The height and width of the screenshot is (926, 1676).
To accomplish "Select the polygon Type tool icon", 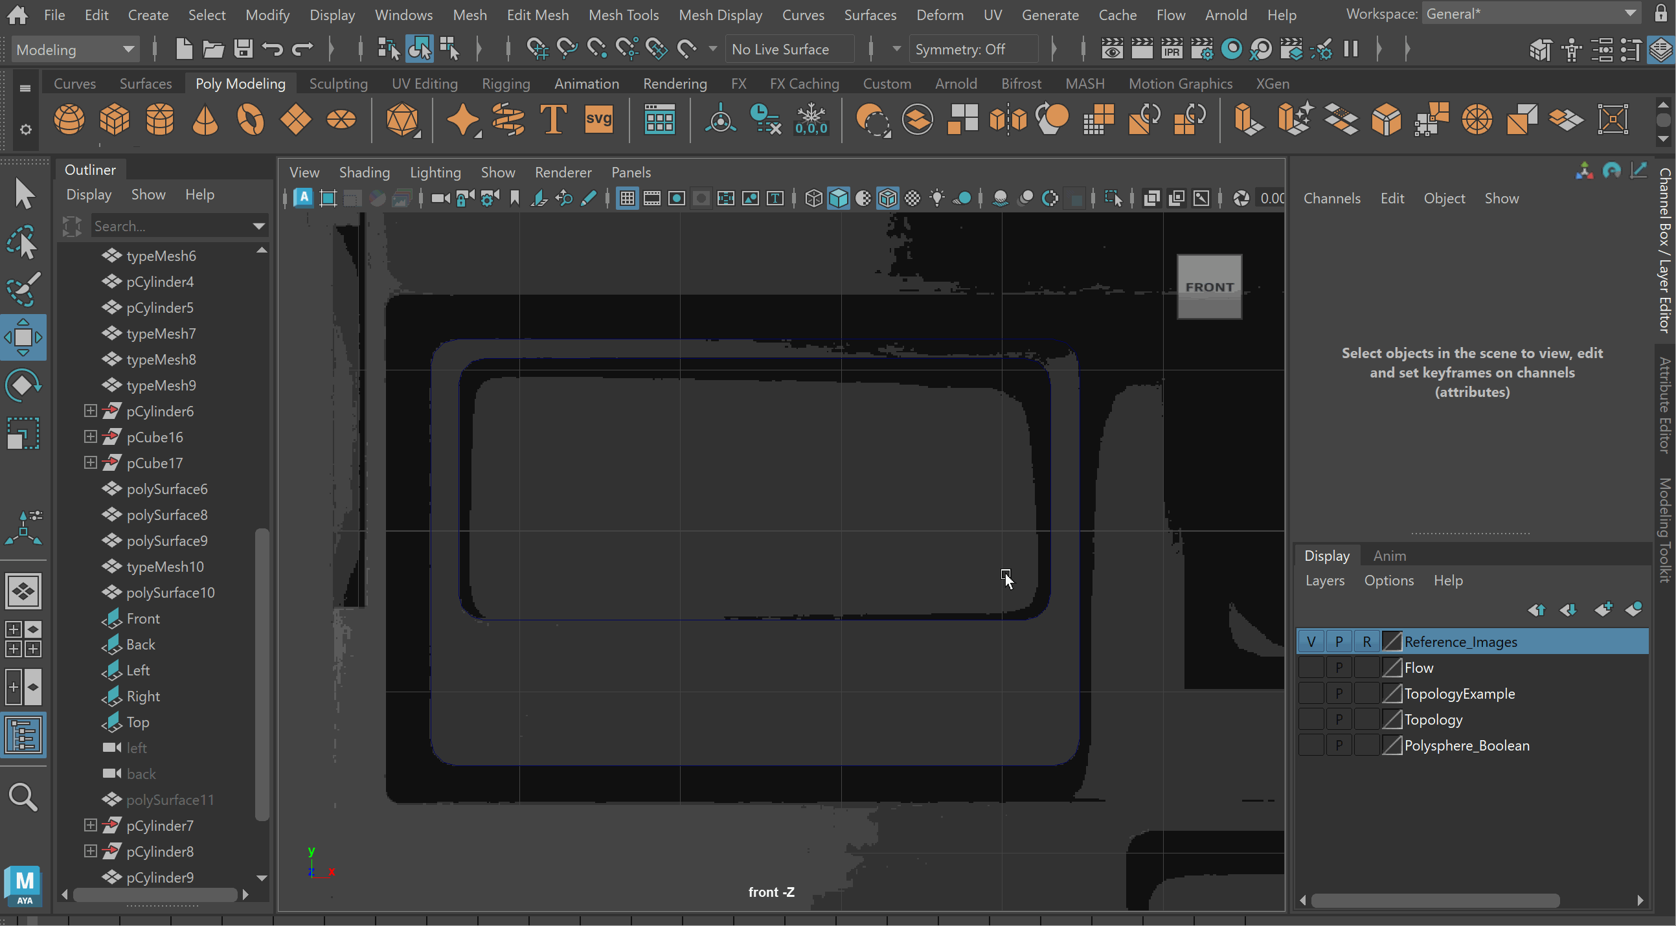I will pyautogui.click(x=553, y=120).
